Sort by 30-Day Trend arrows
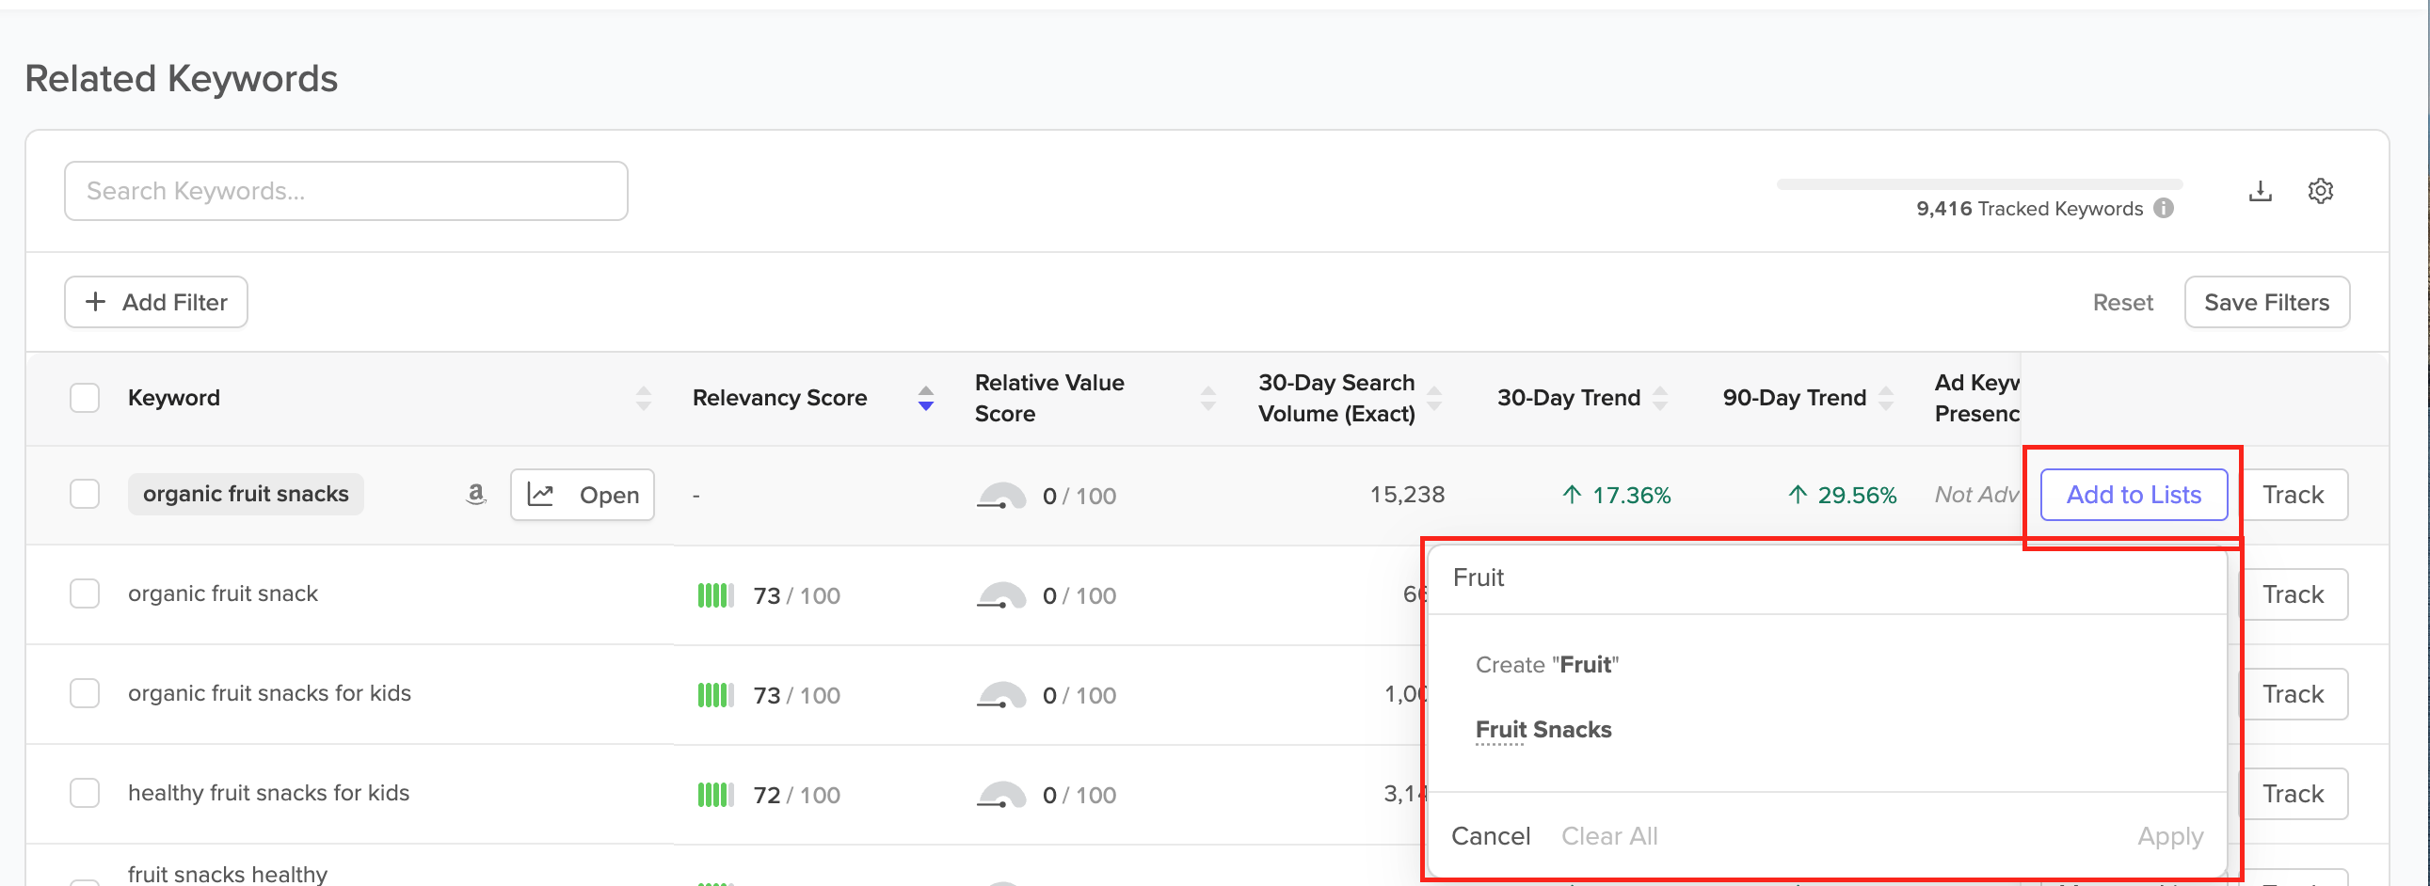This screenshot has width=2430, height=886. [x=1660, y=398]
